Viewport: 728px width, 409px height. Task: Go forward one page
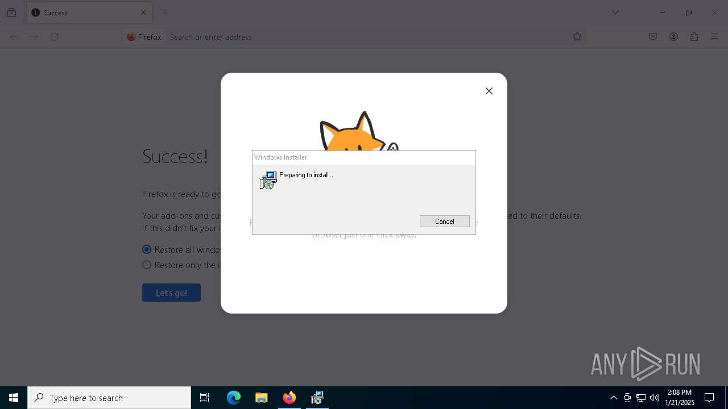point(34,37)
